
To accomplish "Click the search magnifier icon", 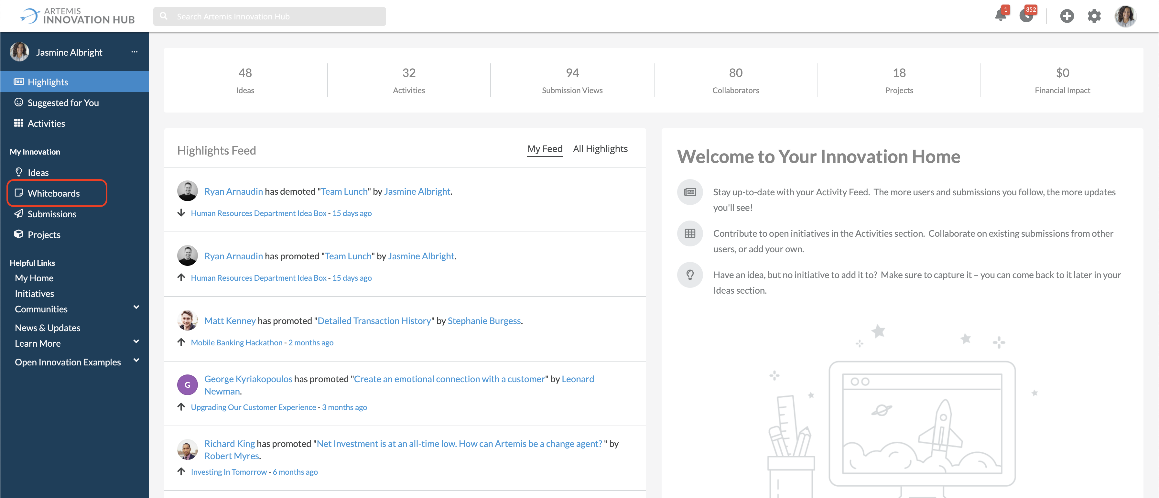I will (164, 16).
